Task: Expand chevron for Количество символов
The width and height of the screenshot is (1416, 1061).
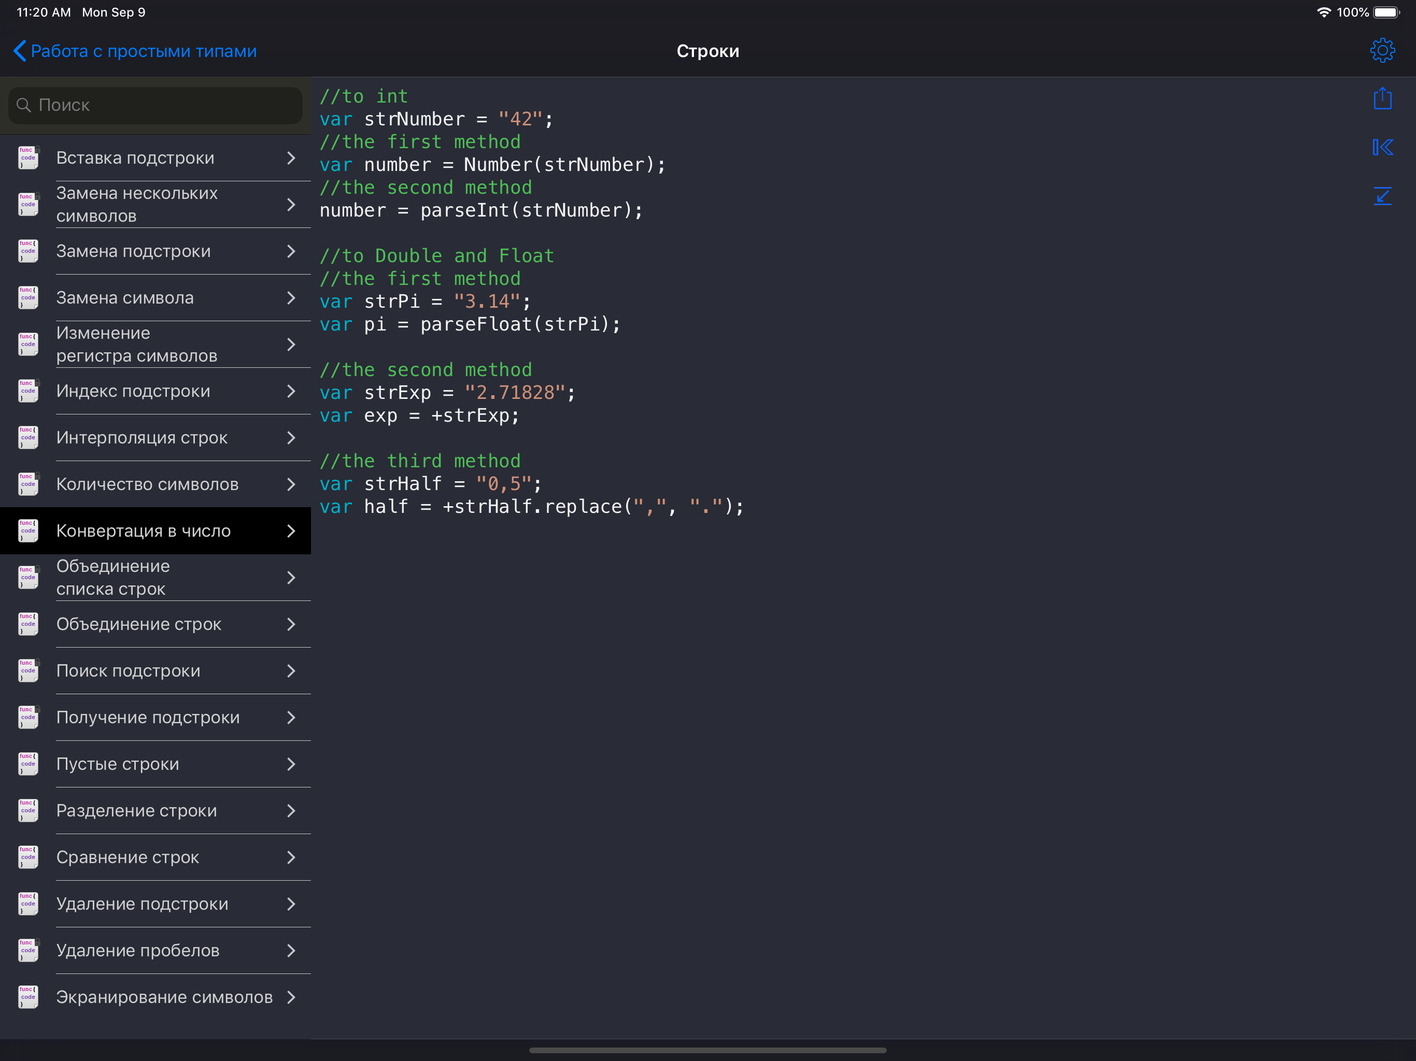Action: tap(291, 484)
